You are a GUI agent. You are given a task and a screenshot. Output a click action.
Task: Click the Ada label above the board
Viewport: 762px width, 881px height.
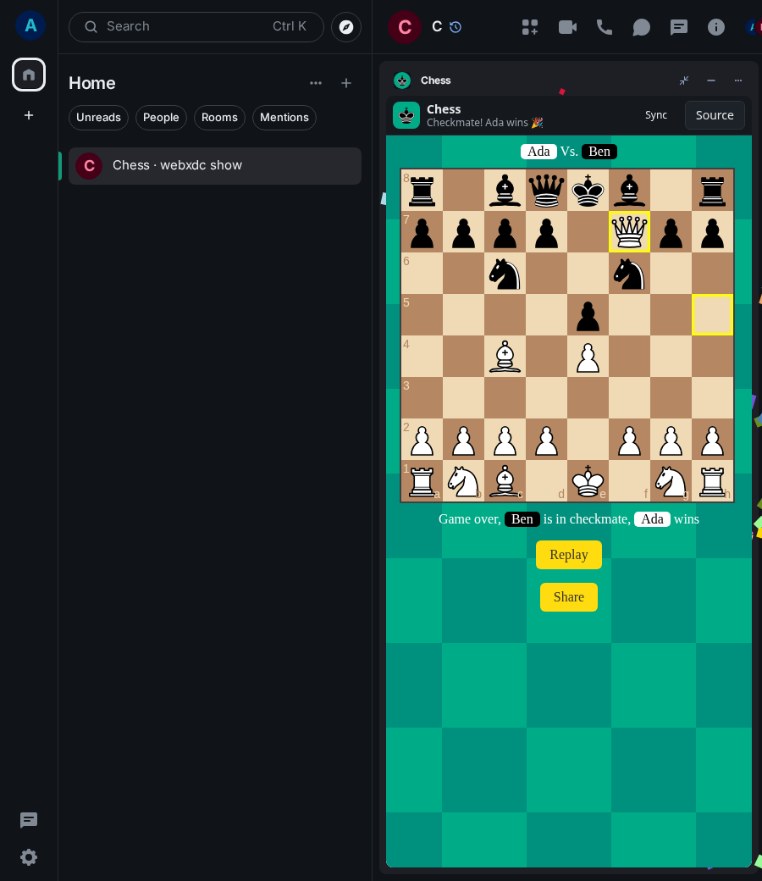click(538, 152)
